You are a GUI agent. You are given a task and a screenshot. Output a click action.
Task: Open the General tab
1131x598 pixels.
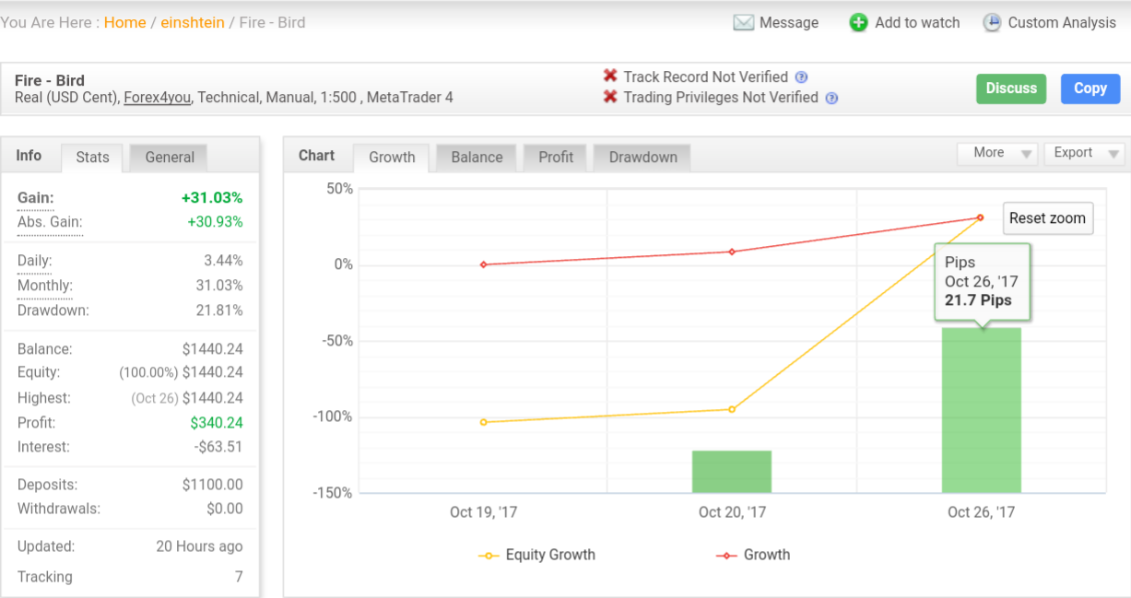coord(170,158)
